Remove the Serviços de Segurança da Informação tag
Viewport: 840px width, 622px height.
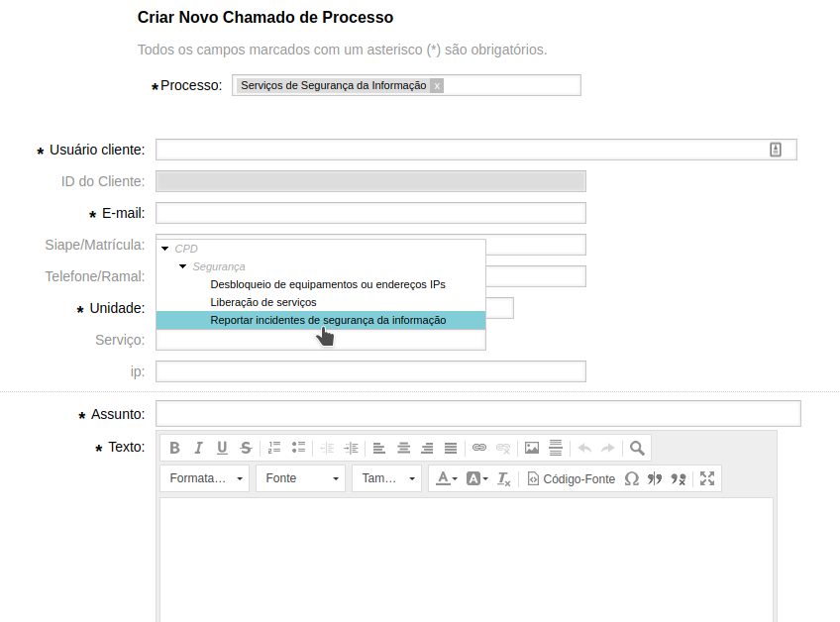tap(437, 86)
